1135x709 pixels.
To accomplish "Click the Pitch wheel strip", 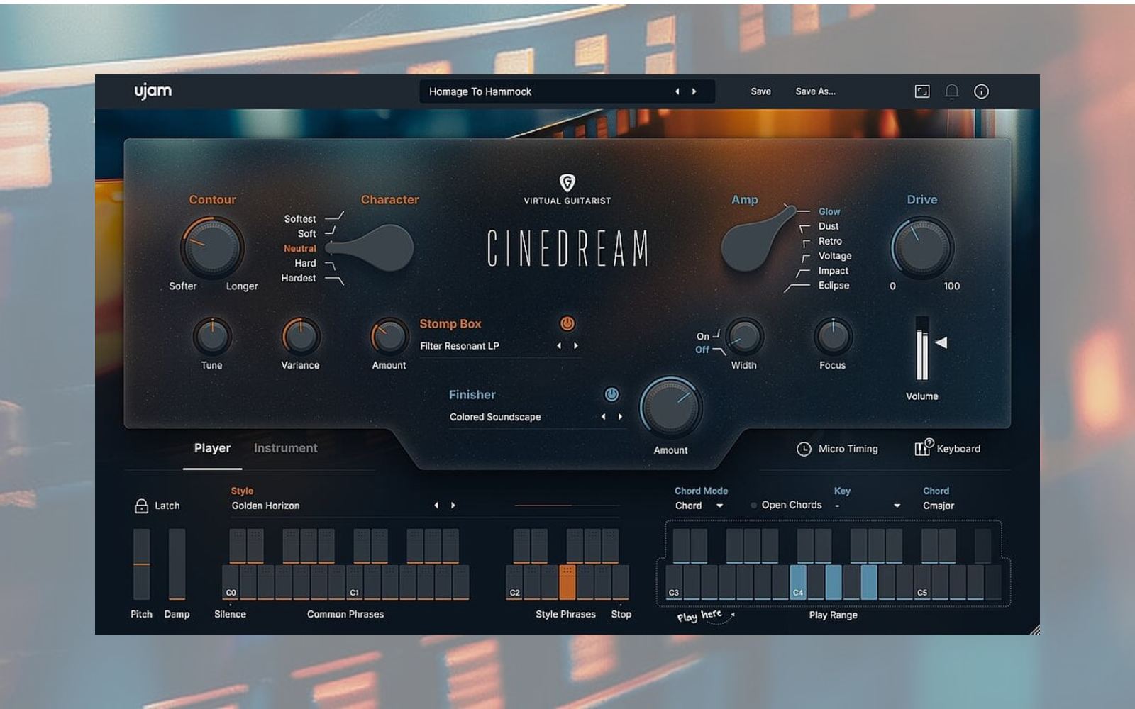I will tap(142, 564).
